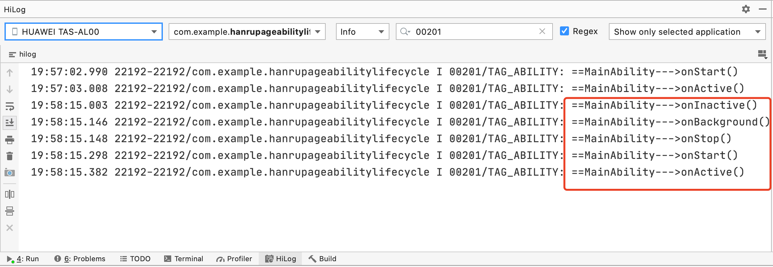Select log line at 19:58:15.382 onActive()
Viewport: 773px width, 267px height.
(x=387, y=172)
